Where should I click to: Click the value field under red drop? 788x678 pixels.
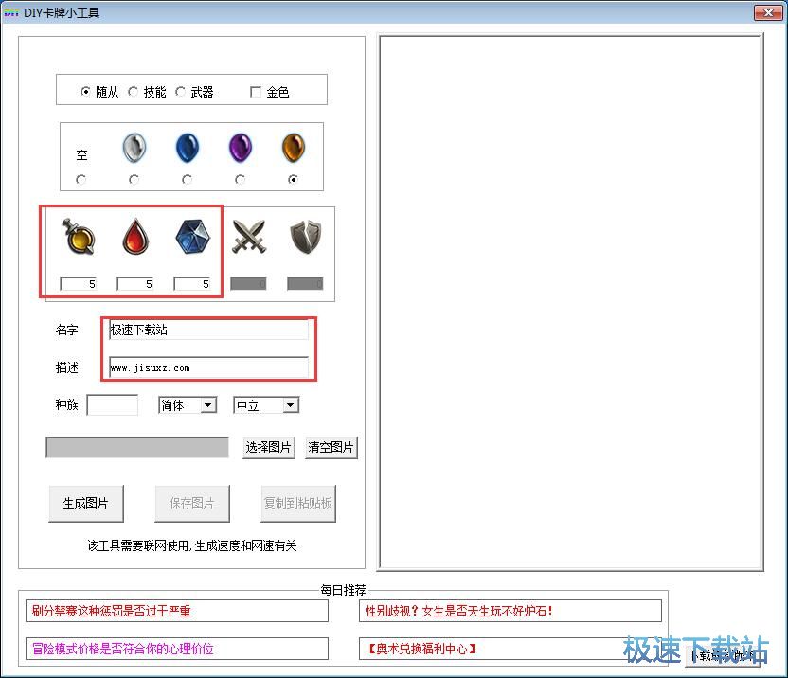pyautogui.click(x=134, y=284)
